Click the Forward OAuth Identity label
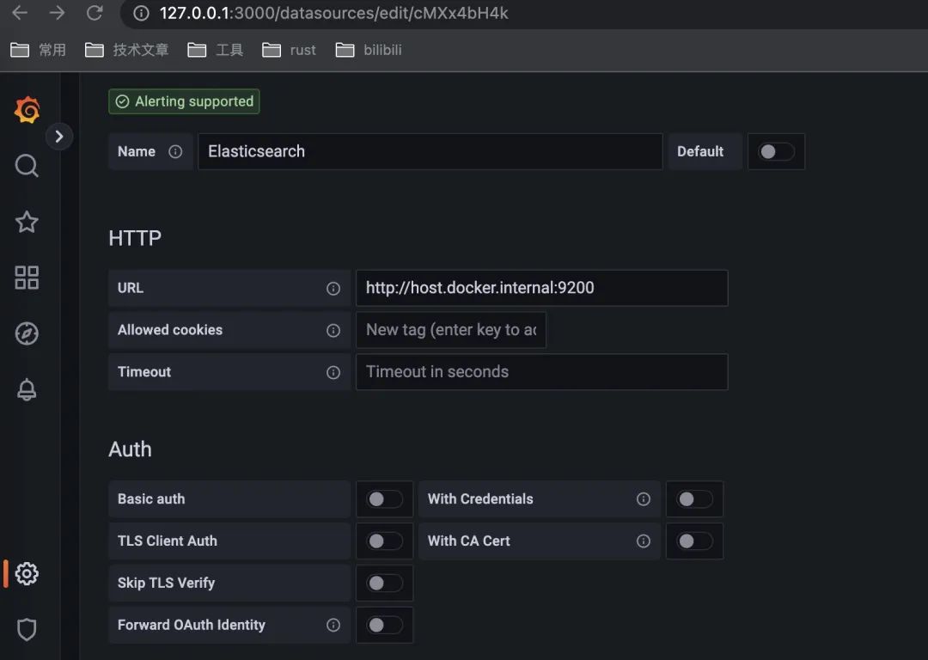The height and width of the screenshot is (660, 928). point(192,625)
